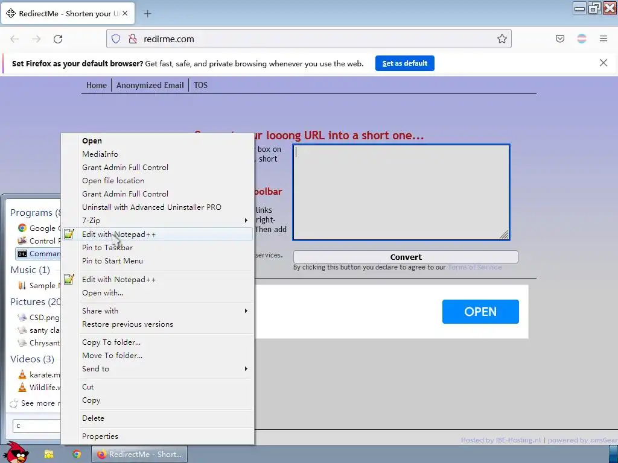Click the tracking protection shield icon

115,39
